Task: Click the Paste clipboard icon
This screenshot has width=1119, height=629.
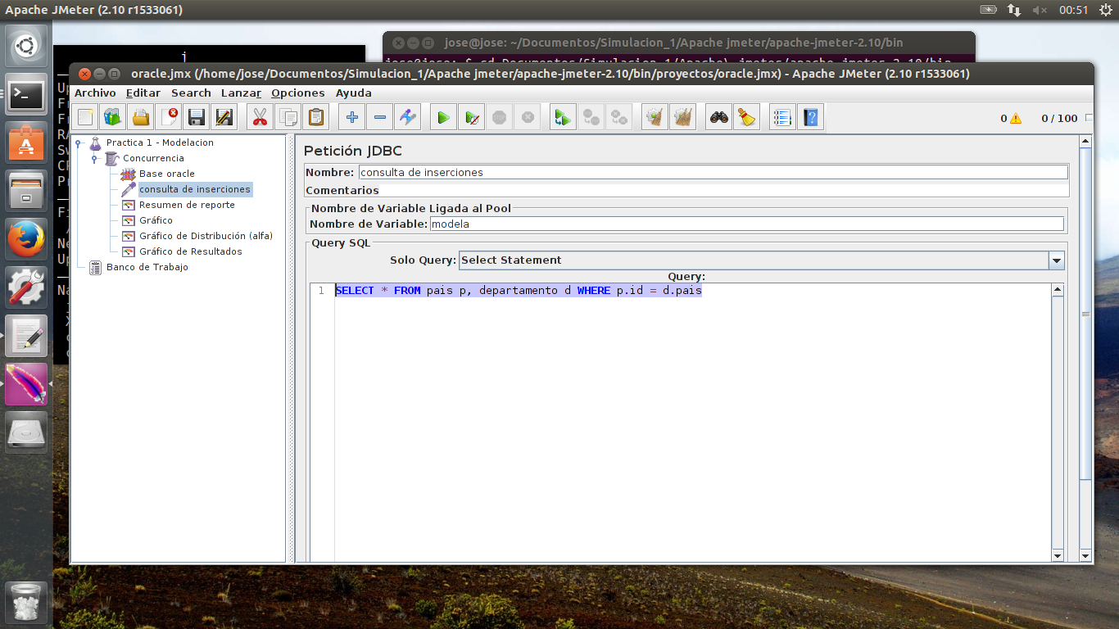Action: click(x=316, y=117)
